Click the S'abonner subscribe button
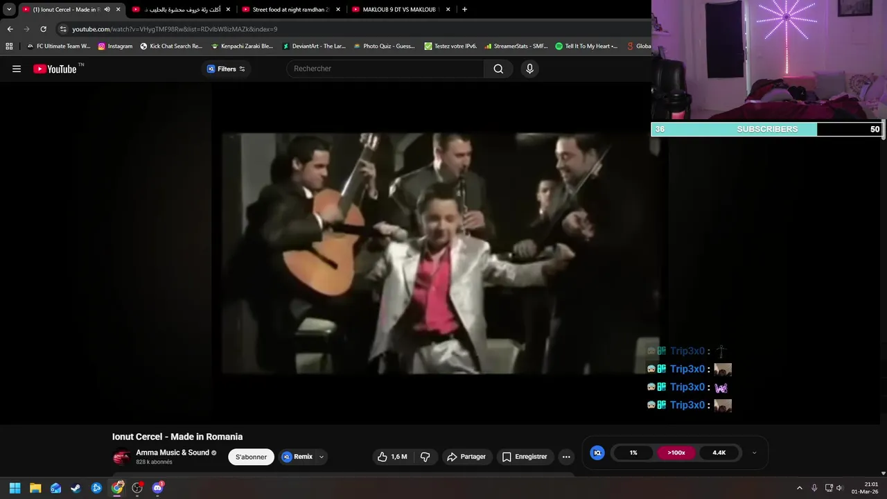The width and height of the screenshot is (887, 499). pos(251,457)
